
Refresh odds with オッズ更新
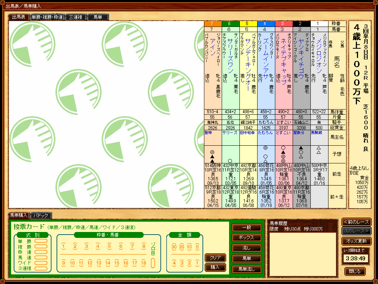(x=356, y=241)
